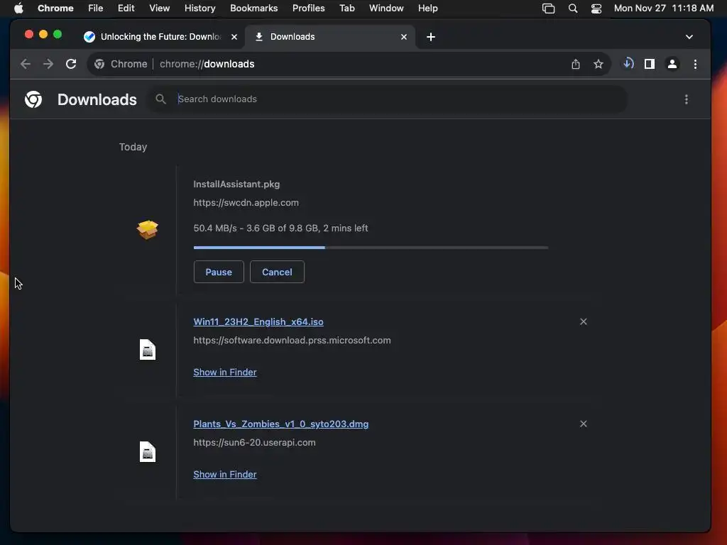Close the Unlocking the Future tab

coord(234,37)
